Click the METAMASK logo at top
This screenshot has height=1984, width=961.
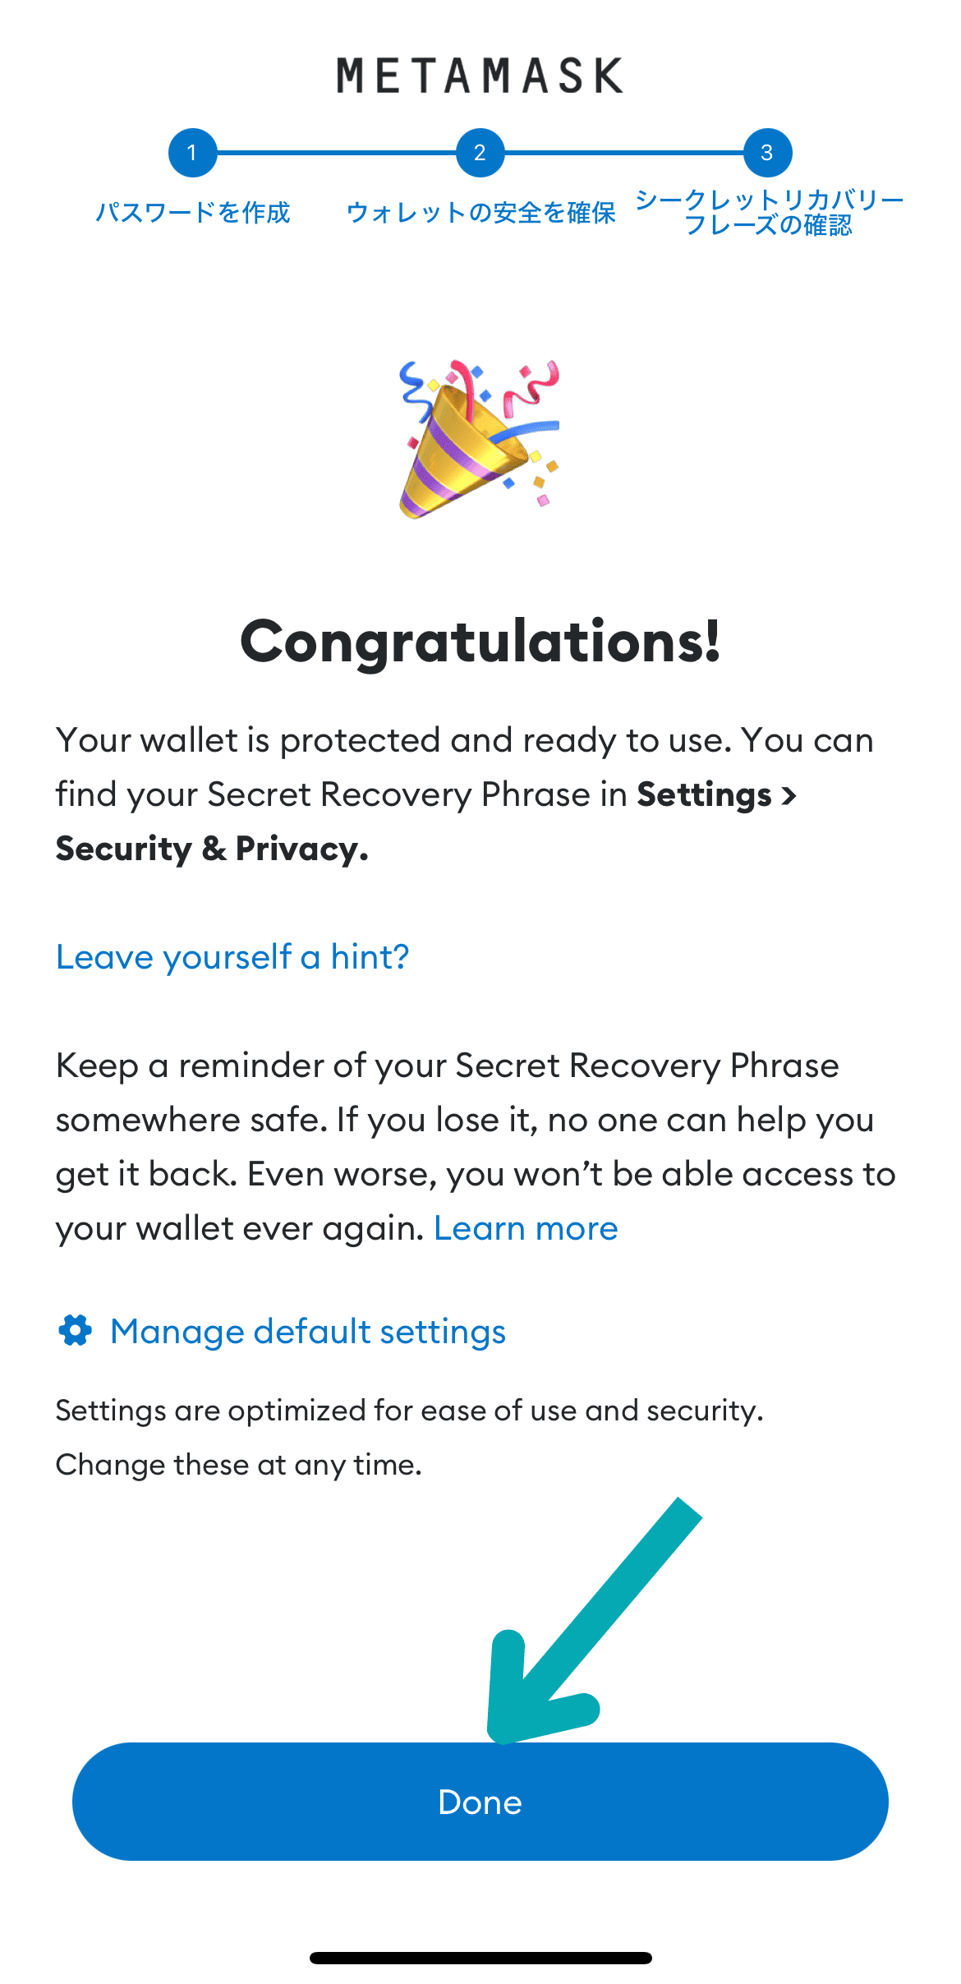point(480,76)
